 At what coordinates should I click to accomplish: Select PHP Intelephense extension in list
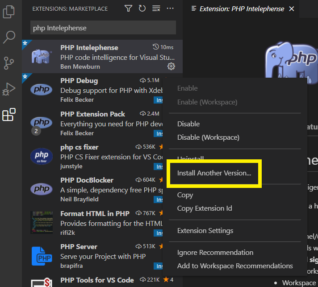tap(102, 57)
